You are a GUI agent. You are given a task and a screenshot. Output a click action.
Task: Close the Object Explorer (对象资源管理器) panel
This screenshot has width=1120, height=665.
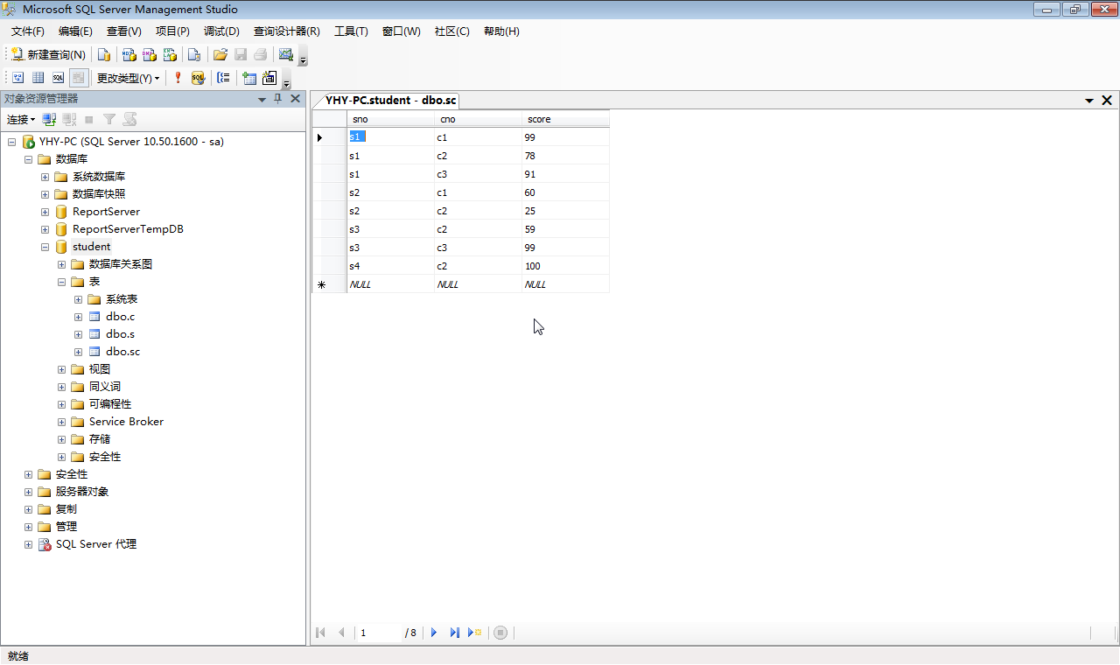coord(295,99)
